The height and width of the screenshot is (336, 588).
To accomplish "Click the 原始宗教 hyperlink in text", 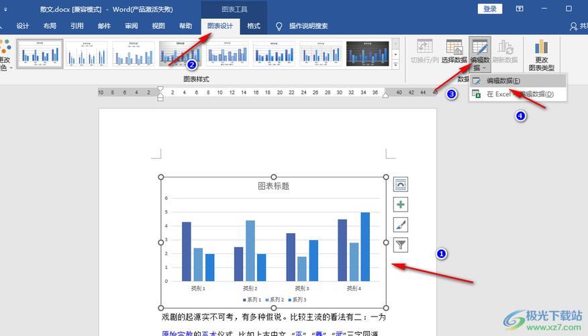I will (177, 333).
